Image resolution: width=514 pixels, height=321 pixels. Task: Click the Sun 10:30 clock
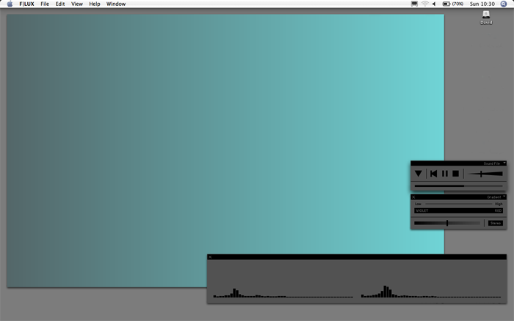tap(482, 4)
